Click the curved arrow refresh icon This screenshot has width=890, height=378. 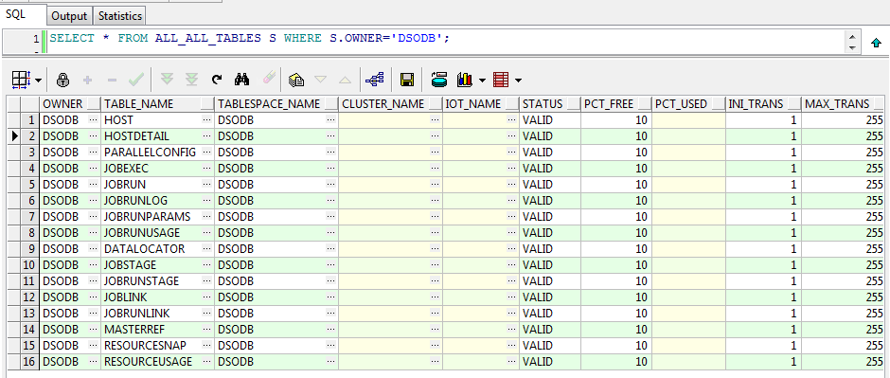(217, 80)
